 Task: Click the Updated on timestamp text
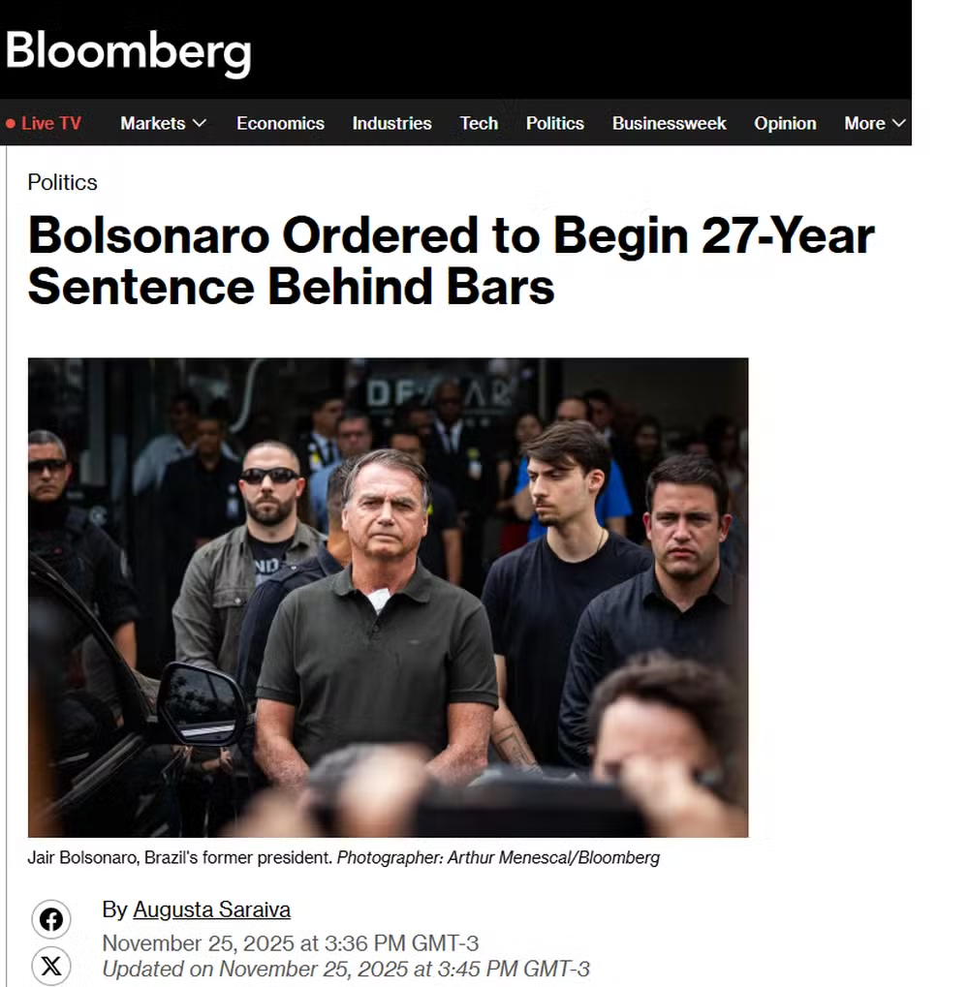coord(345,969)
